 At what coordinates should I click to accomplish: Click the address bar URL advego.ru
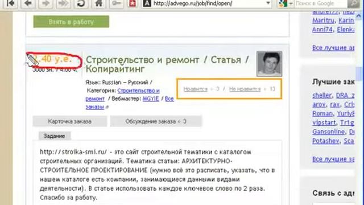point(192,3)
